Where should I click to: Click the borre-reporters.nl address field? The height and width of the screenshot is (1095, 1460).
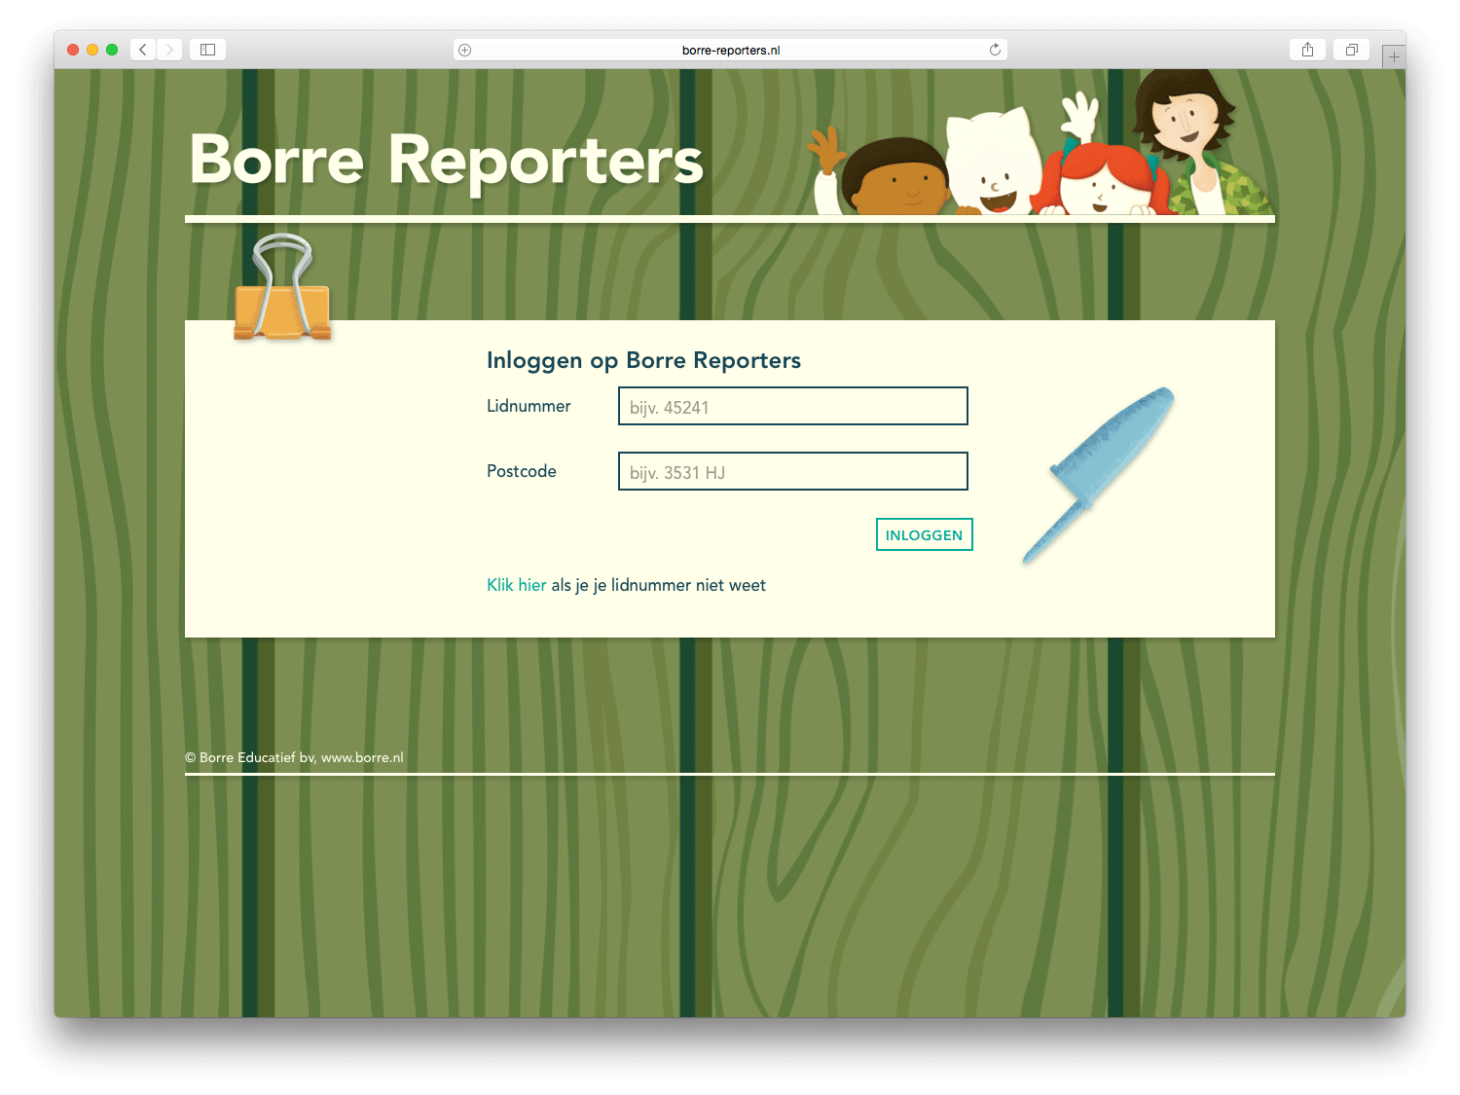click(x=730, y=50)
